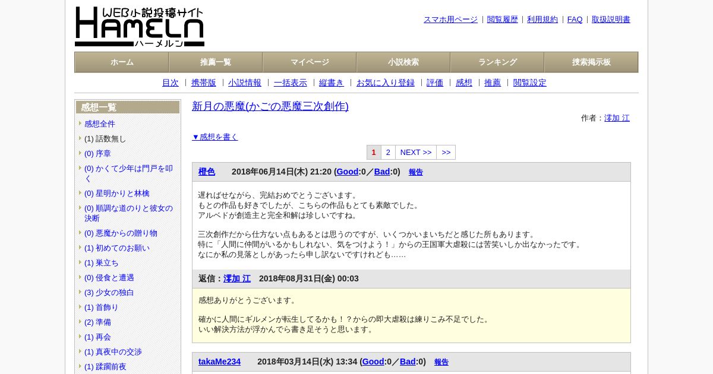Open the 感想 link in the sub-navigation
The image size is (713, 374).
[x=464, y=83]
